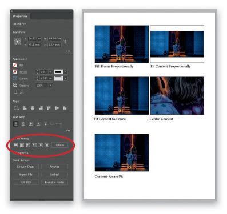Select Fit Content Proportionally fitting icon
The height and width of the screenshot is (214, 227).
[x=22, y=145]
